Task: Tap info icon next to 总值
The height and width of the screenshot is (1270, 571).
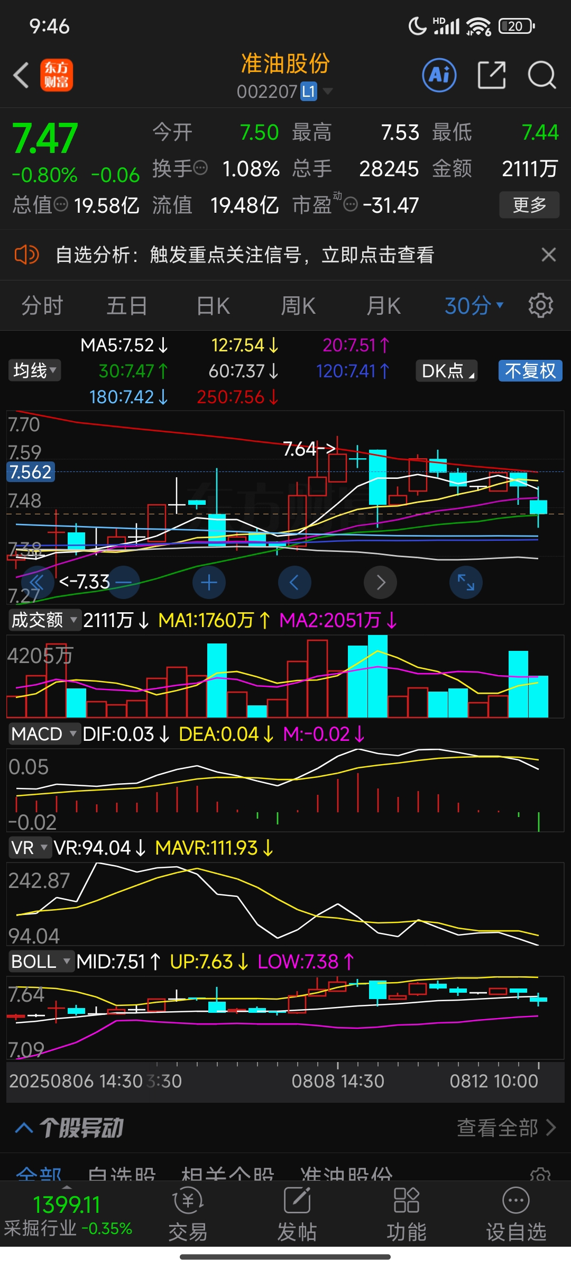Action: click(61, 204)
